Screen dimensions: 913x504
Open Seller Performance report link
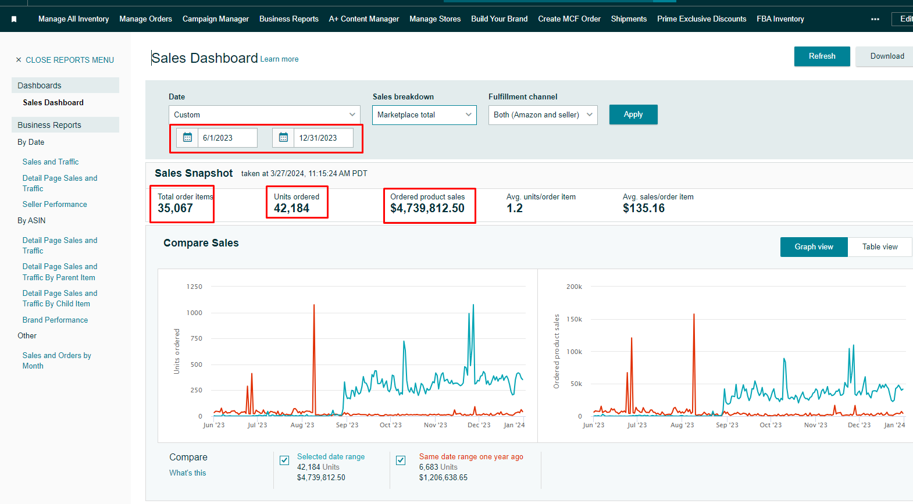(55, 205)
